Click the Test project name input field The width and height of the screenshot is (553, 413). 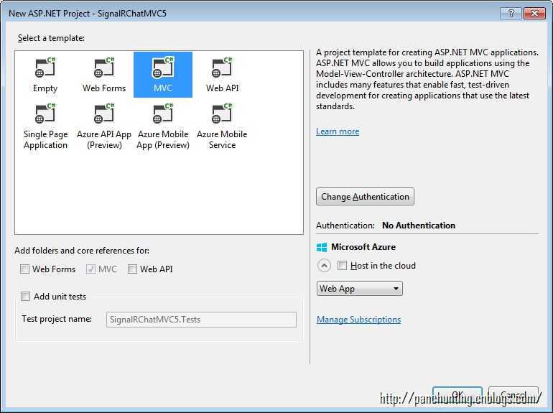[x=201, y=320]
